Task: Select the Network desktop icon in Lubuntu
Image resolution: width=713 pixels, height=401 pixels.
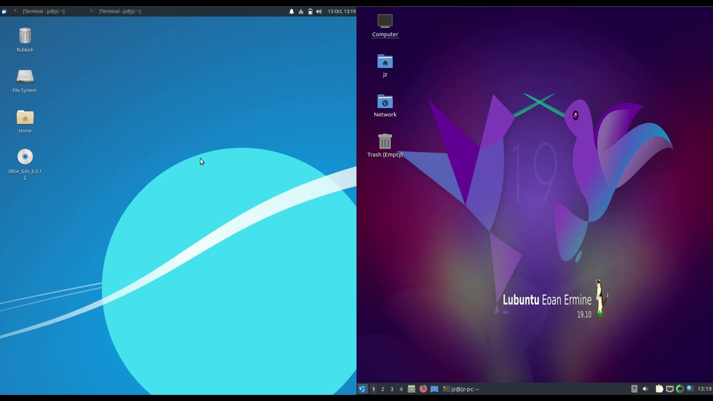Action: pyautogui.click(x=385, y=106)
